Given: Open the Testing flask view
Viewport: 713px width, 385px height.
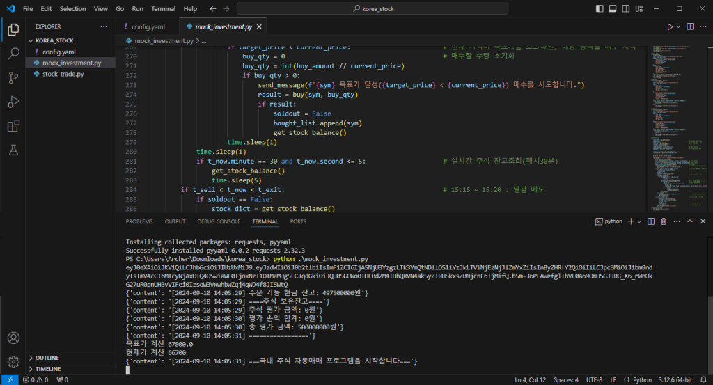Looking at the screenshot, I should (13, 150).
